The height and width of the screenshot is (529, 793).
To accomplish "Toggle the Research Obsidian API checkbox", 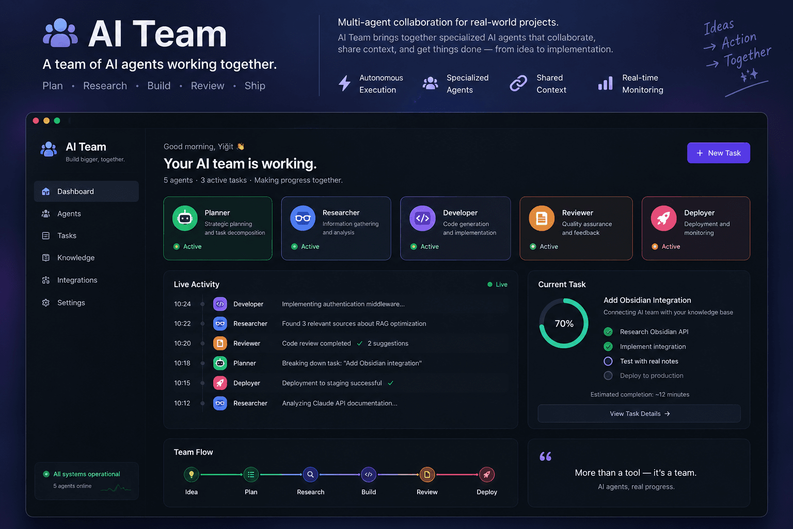I will 608,332.
